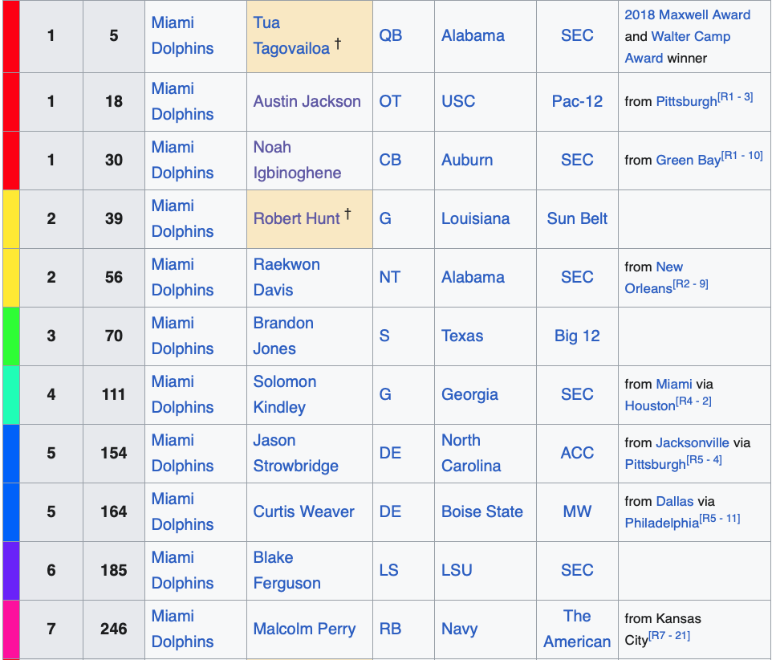Open the Malcolm Perry player link
Image resolution: width=772 pixels, height=660 pixels.
[304, 629]
